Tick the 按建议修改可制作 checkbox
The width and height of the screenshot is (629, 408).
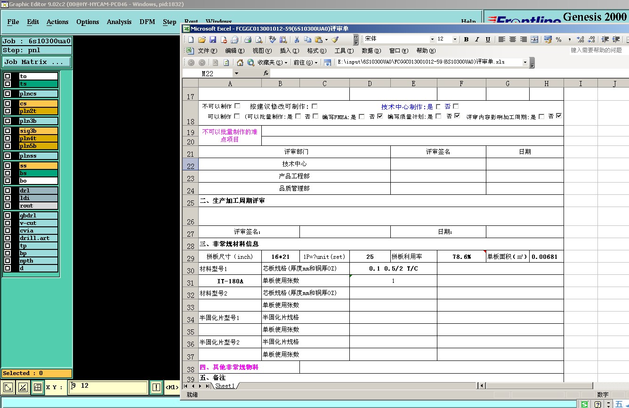click(314, 106)
